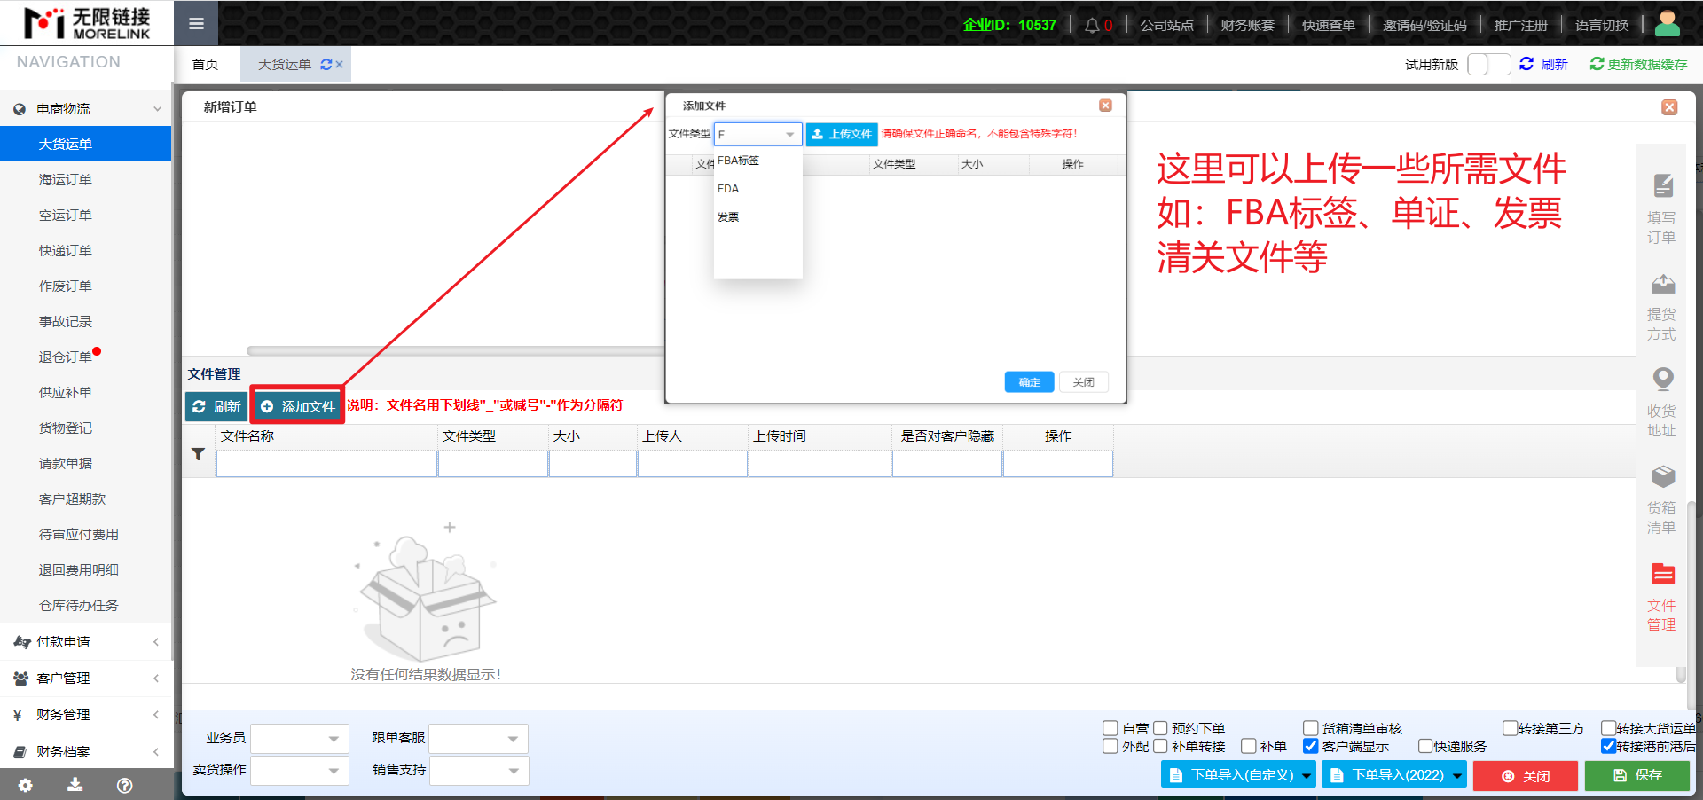Click the 上传时间 filter input field
Viewport: 1703px width, 800px height.
click(x=820, y=464)
